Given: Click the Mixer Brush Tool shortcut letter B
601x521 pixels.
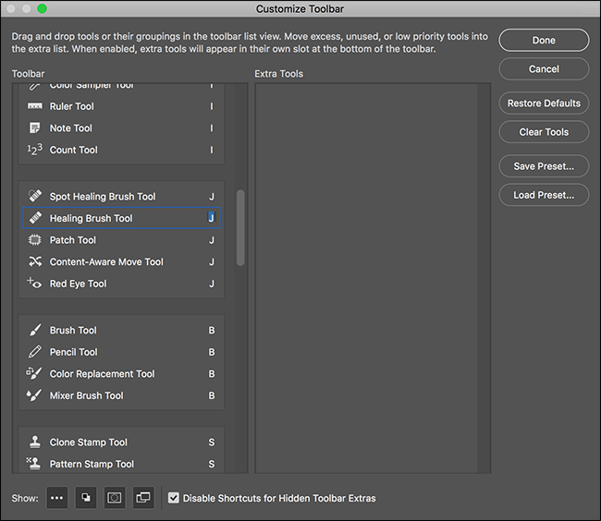Looking at the screenshot, I should click(212, 395).
